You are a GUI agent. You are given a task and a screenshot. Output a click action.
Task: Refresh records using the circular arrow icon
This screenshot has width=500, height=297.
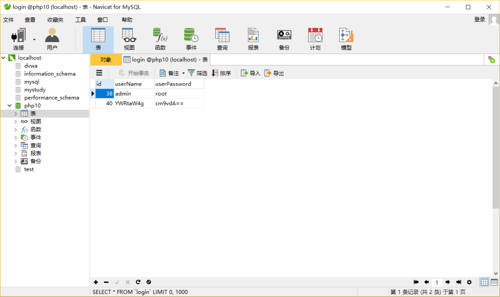coord(138,282)
